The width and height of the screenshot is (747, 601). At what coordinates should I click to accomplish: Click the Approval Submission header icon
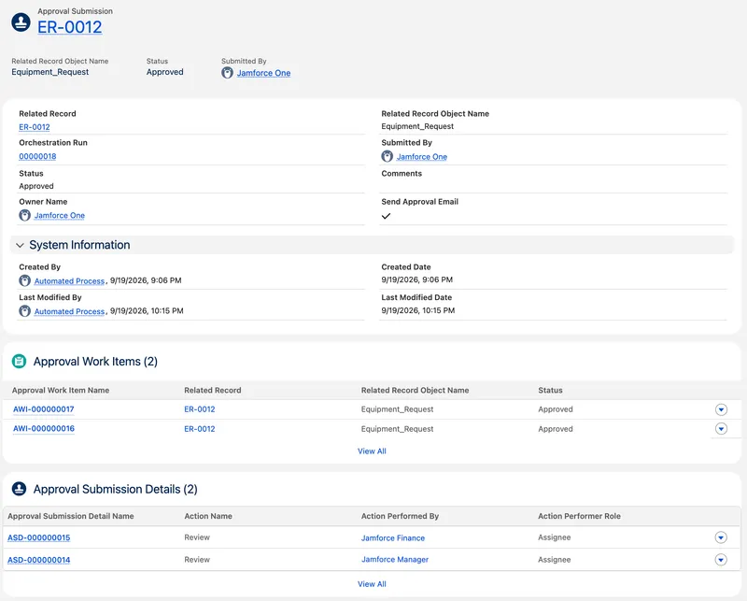(x=21, y=21)
